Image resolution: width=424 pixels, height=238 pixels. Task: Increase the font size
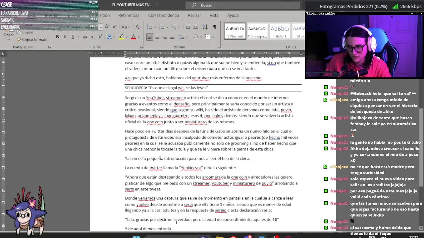pos(107,27)
